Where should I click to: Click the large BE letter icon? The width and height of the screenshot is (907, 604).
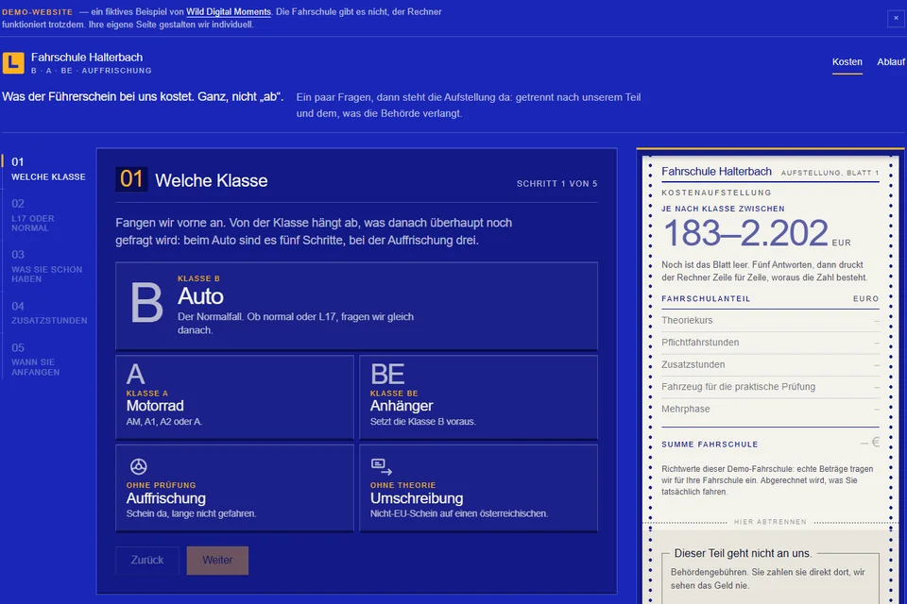point(387,375)
